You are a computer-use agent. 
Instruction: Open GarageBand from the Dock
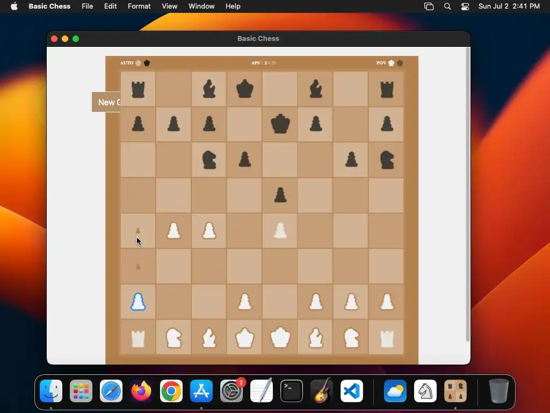point(321,390)
